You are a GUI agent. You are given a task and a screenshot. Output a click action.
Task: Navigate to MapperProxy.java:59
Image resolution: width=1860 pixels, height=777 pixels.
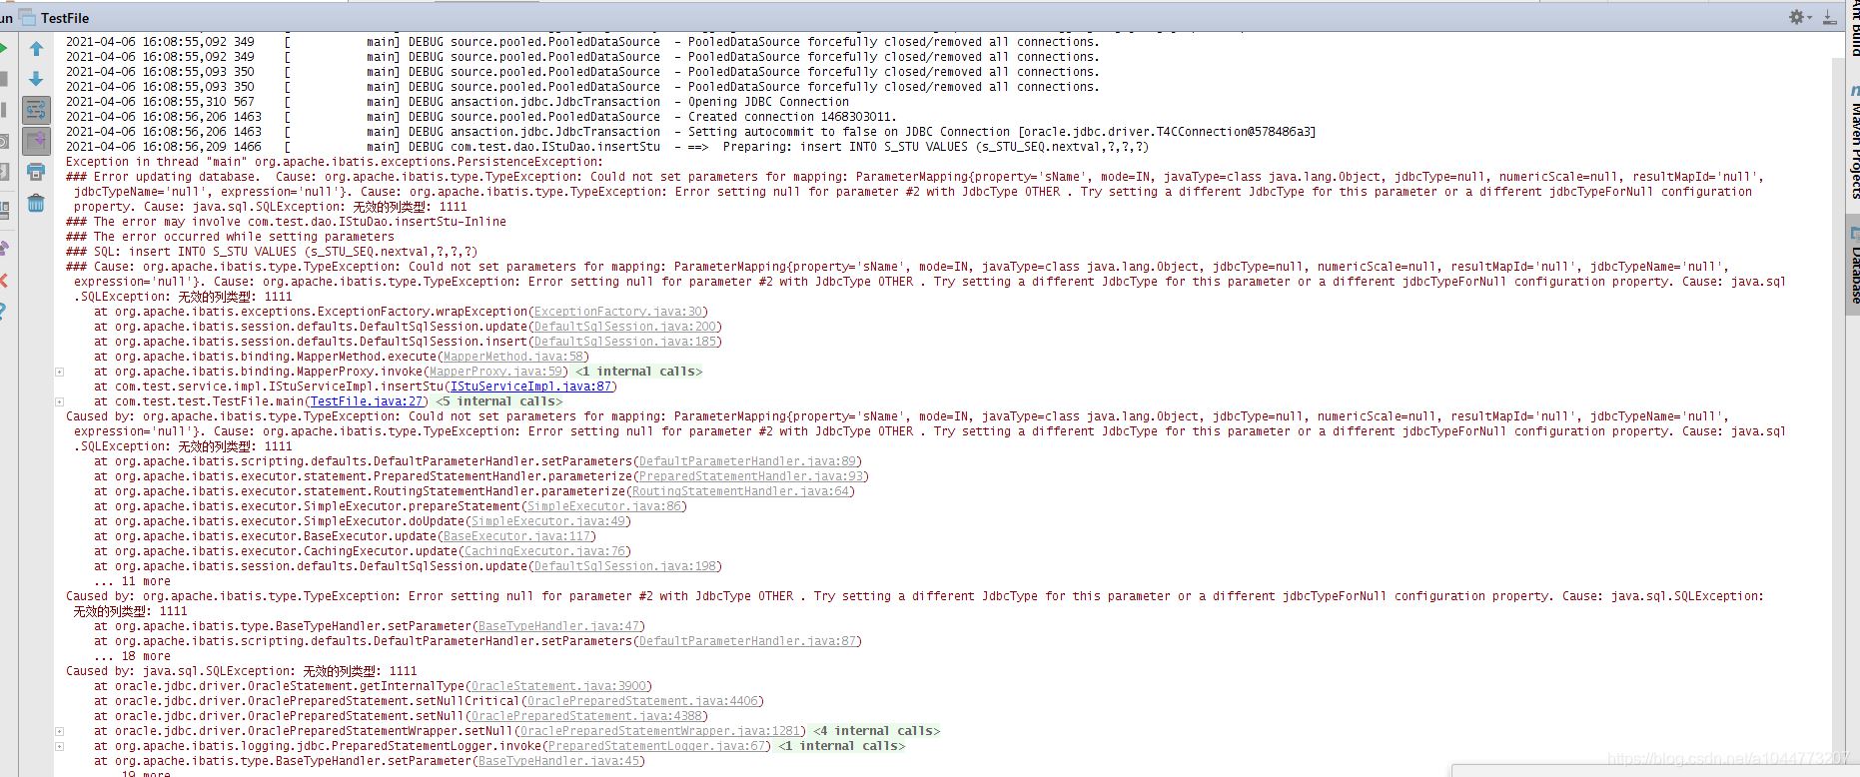pos(496,372)
